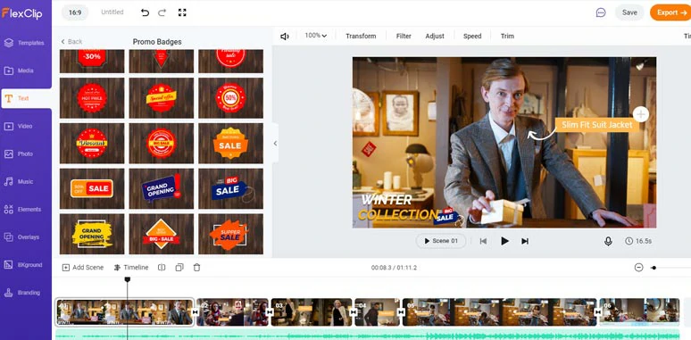Click the timeline zoom slider handle
Image resolution: width=691 pixels, height=340 pixels.
pos(654,268)
